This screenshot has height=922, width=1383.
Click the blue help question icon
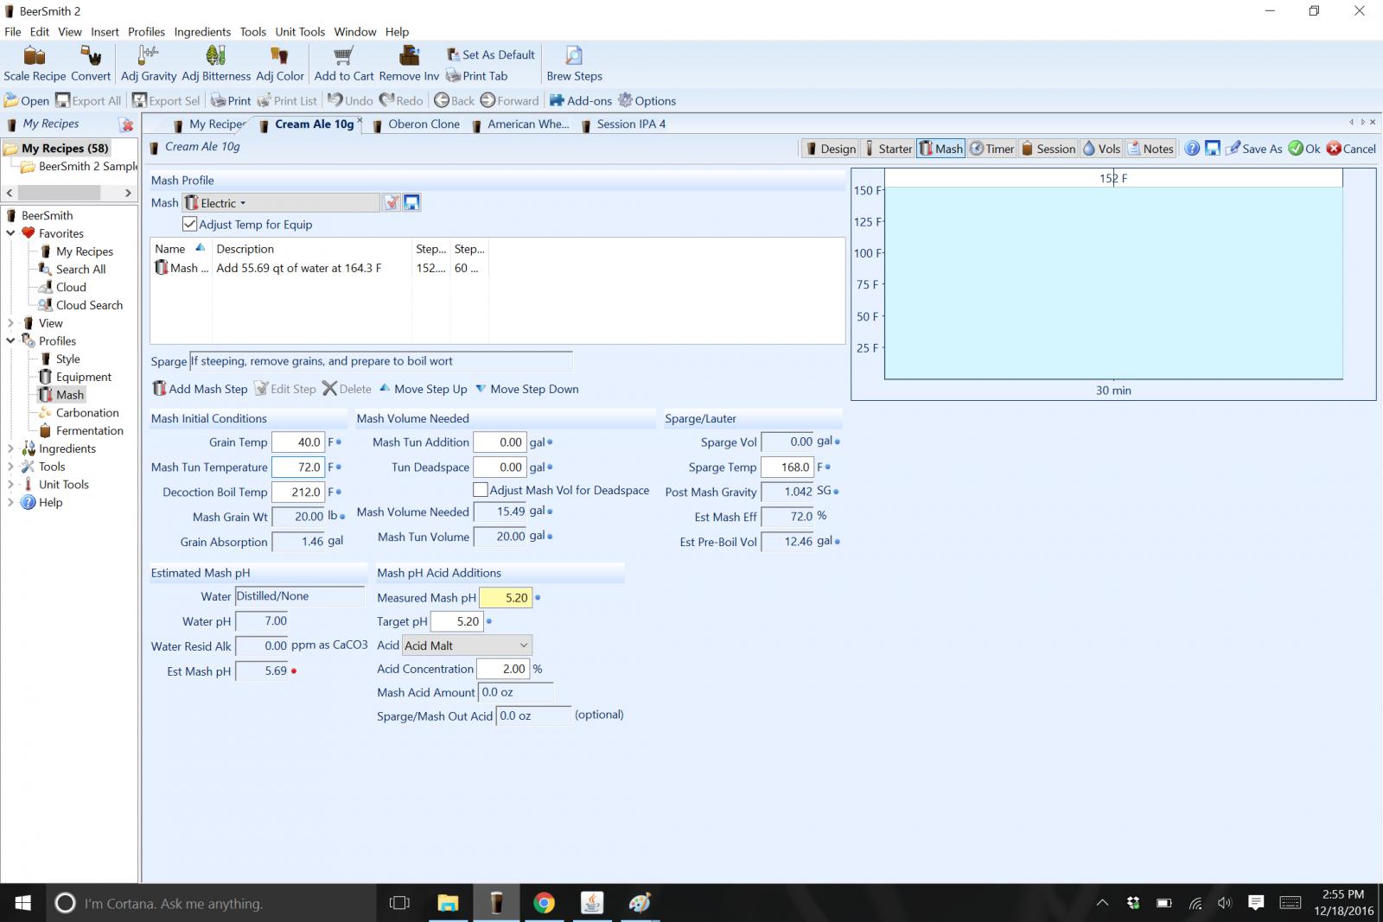(1192, 148)
